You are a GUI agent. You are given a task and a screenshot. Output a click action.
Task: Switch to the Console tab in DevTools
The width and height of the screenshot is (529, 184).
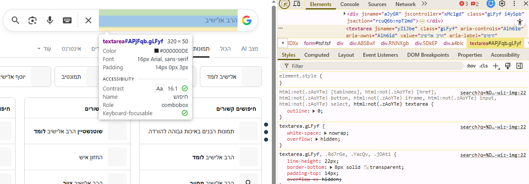349,4
